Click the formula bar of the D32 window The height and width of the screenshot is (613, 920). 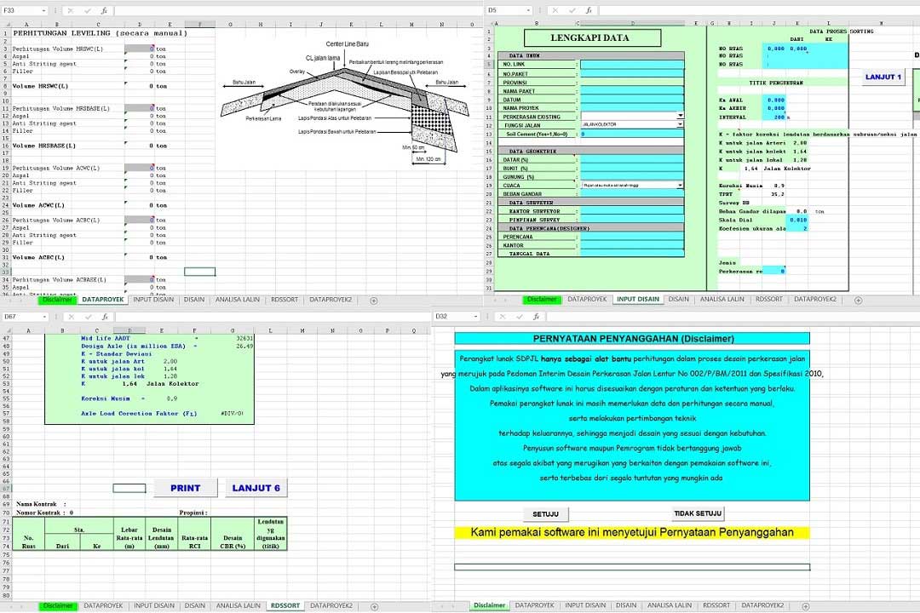click(x=731, y=316)
